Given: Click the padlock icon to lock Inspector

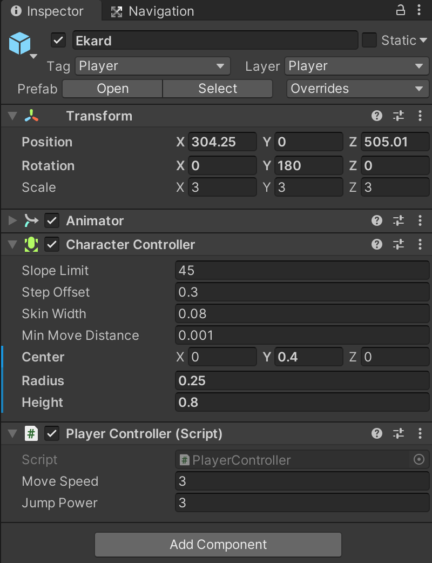Looking at the screenshot, I should coord(400,11).
